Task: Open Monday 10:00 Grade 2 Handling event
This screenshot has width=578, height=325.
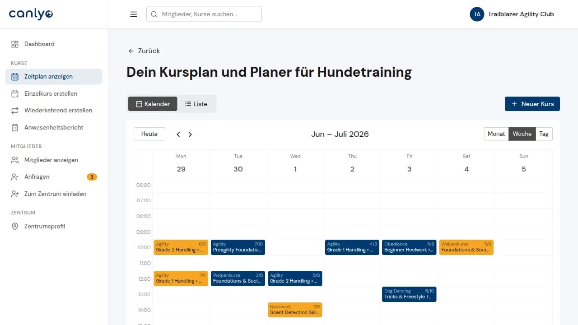Action: [x=181, y=247]
